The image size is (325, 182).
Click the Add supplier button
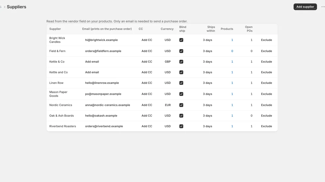(x=305, y=7)
